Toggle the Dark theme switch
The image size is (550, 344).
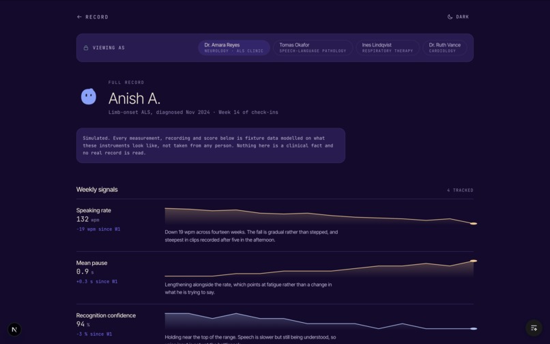(x=458, y=17)
